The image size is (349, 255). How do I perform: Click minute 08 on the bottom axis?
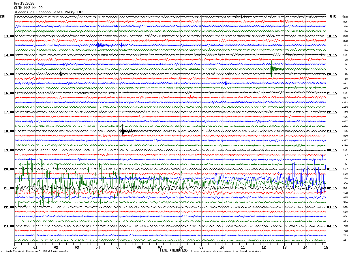click(x=181, y=247)
